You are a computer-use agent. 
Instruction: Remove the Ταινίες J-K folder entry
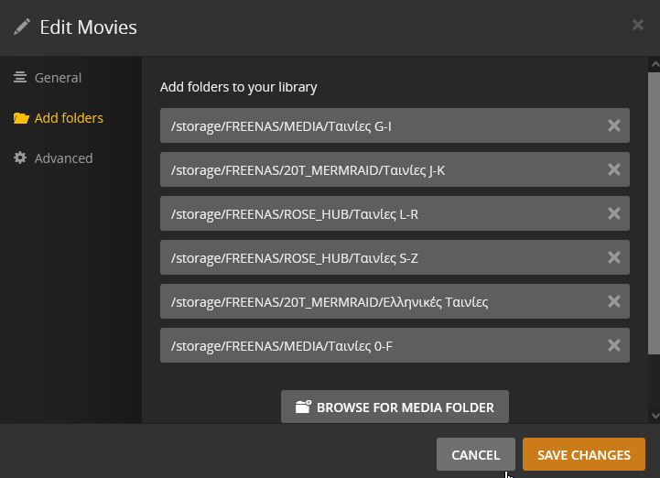(x=614, y=169)
